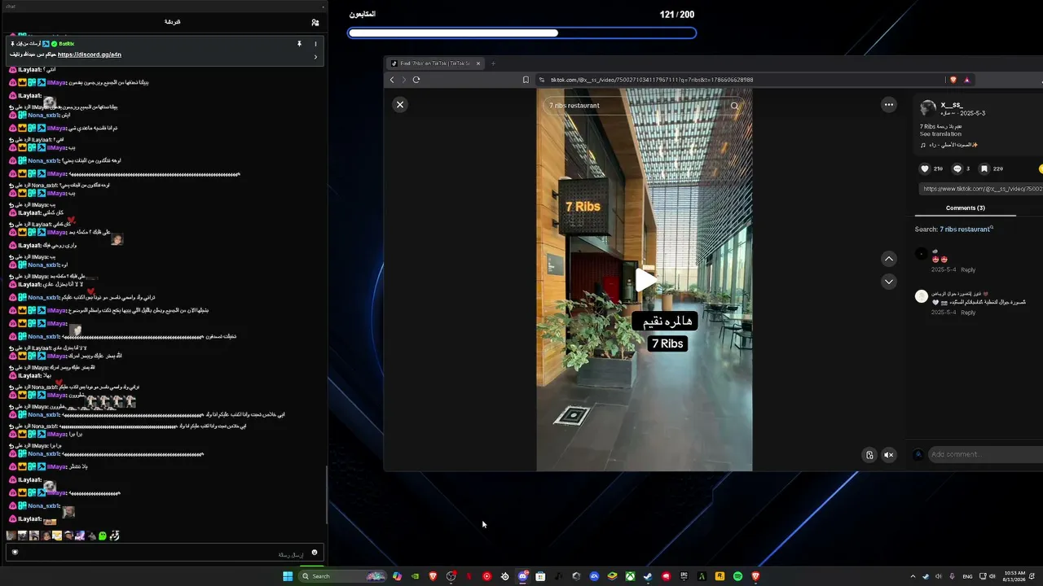Image resolution: width=1043 pixels, height=586 pixels.
Task: Open Microsoft Store from the taskbar
Action: (540, 576)
